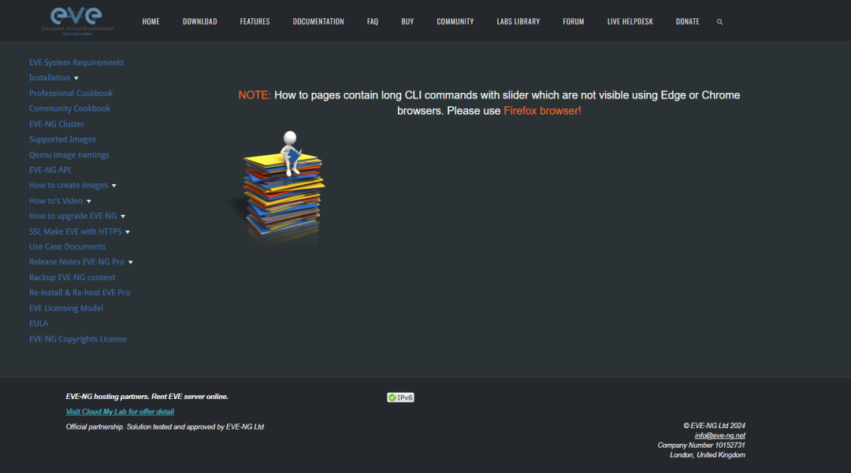This screenshot has height=473, width=851.
Task: Click info@eve-ng.net email link
Action: click(x=719, y=435)
